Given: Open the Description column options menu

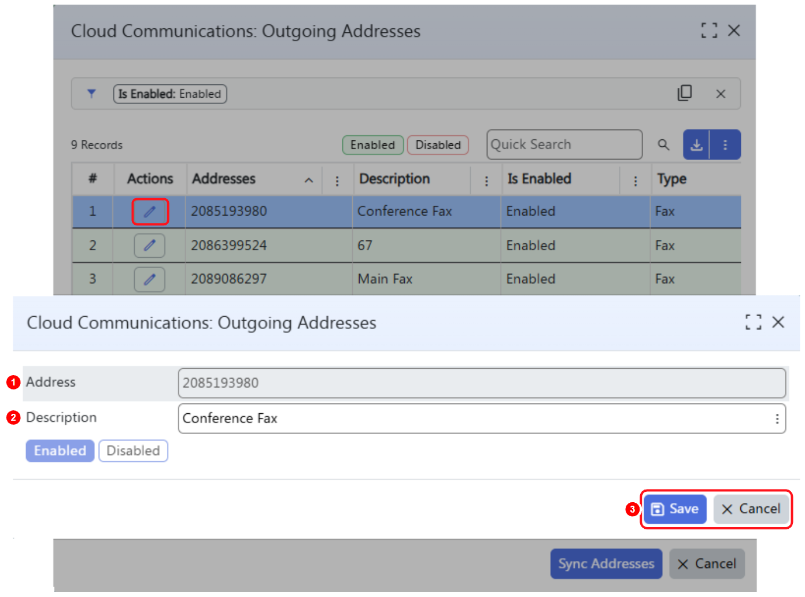Looking at the screenshot, I should [486, 181].
